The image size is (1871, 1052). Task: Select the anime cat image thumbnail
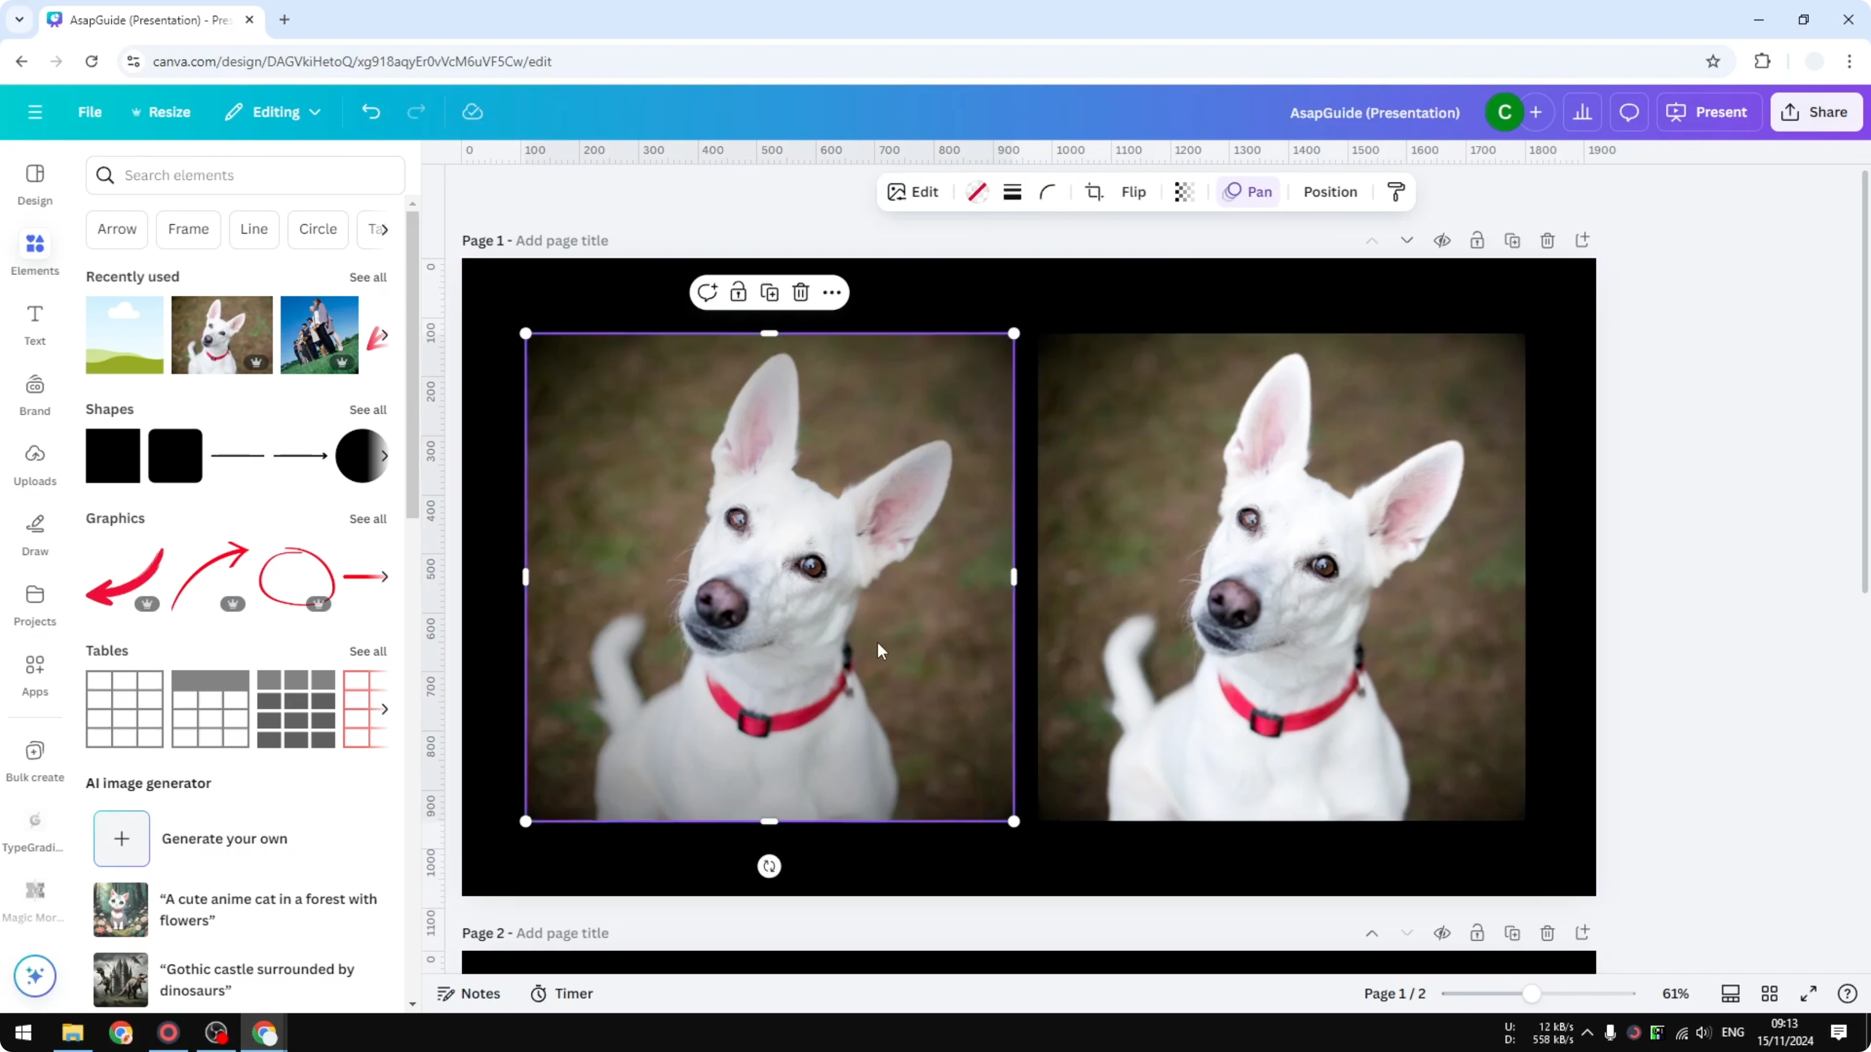coord(120,909)
